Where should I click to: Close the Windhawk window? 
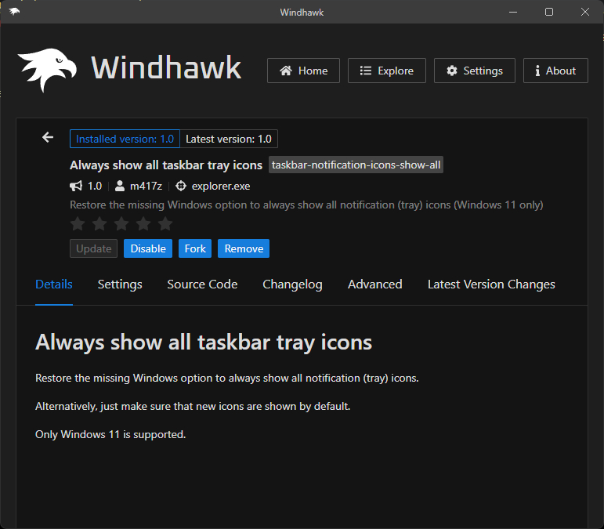pos(584,12)
